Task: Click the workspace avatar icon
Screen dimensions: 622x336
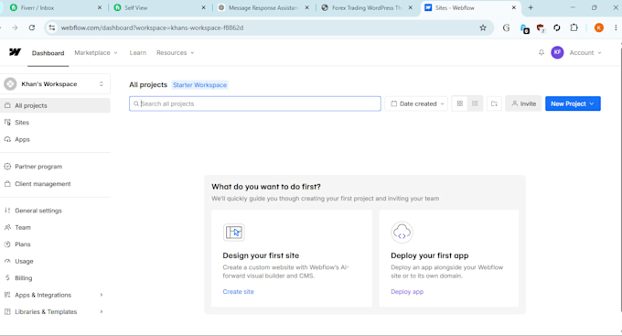Action: [x=10, y=84]
